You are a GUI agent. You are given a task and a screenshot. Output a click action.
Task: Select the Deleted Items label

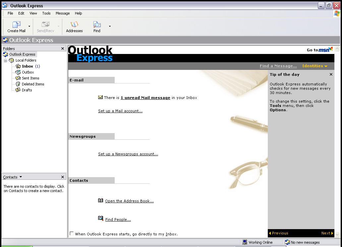click(33, 84)
